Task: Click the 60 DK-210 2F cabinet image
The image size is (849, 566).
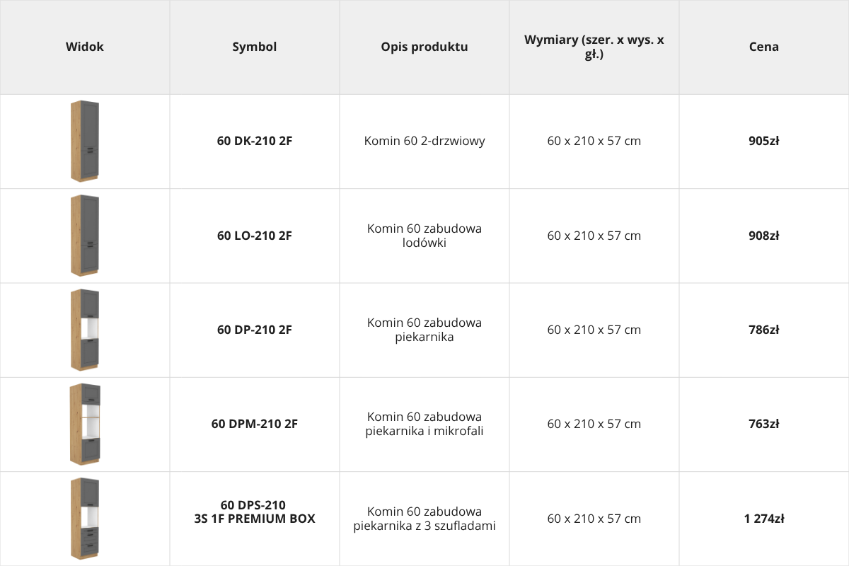Action: (85, 141)
